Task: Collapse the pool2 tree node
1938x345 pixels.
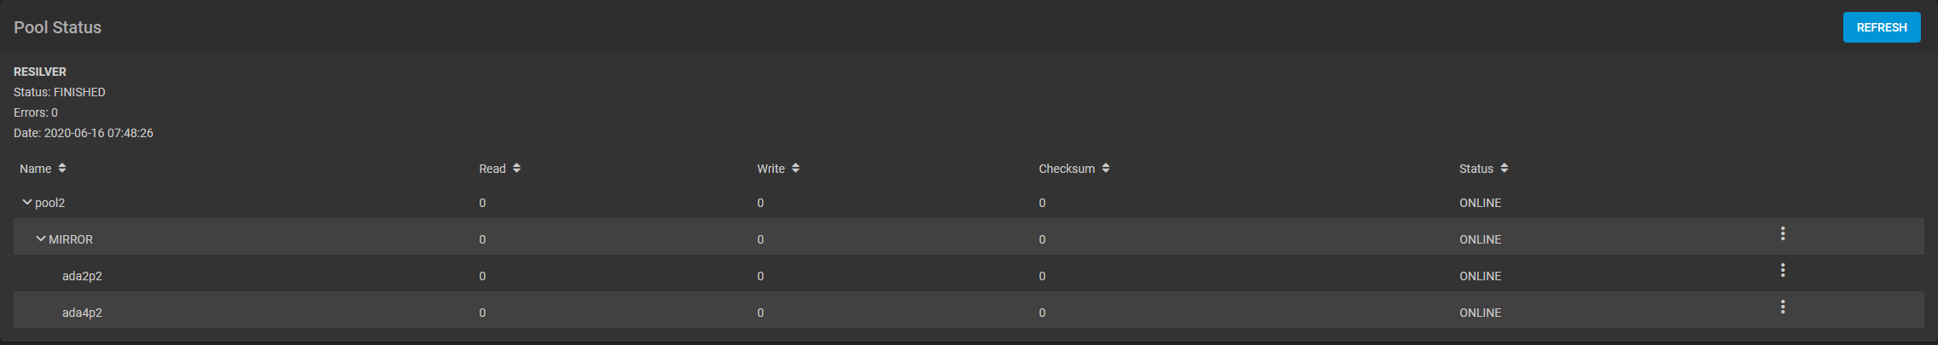Action: (x=26, y=203)
